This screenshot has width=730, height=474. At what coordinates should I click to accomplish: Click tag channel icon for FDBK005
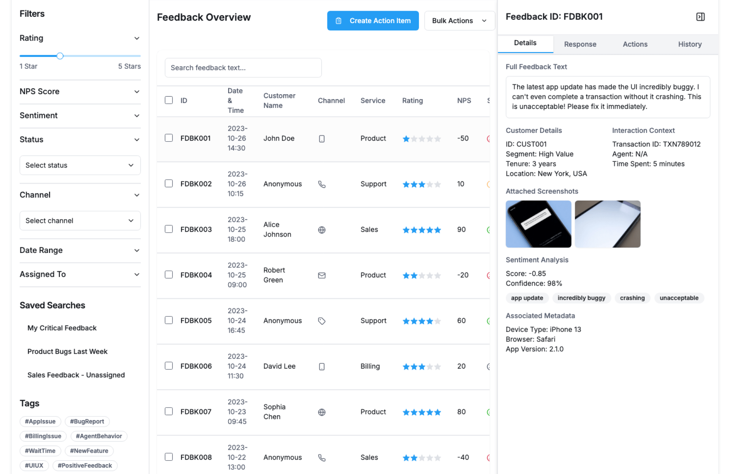point(322,321)
